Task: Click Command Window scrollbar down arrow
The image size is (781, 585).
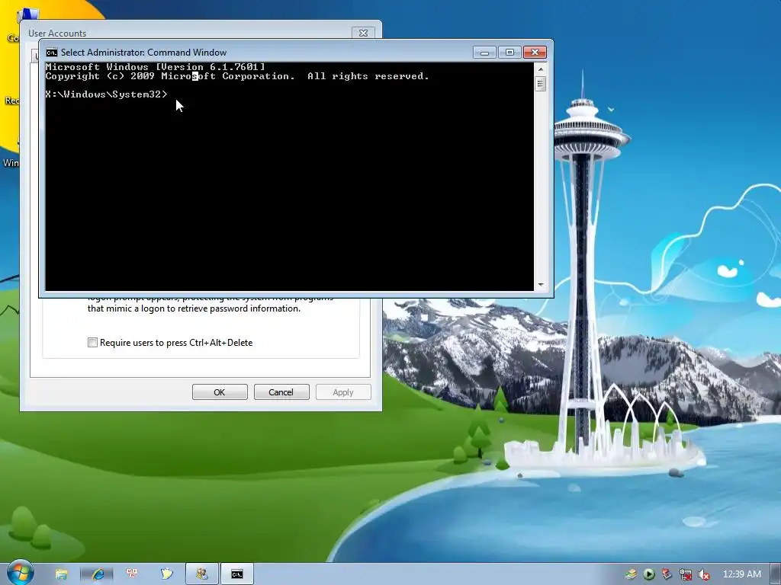Action: 541,286
